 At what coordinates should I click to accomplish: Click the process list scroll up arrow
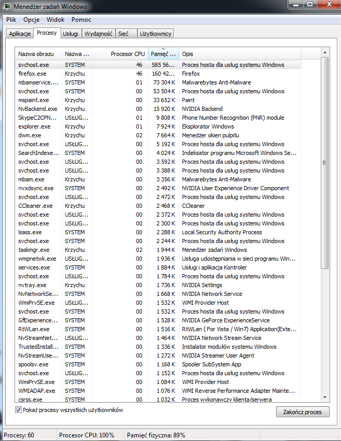coord(325,52)
